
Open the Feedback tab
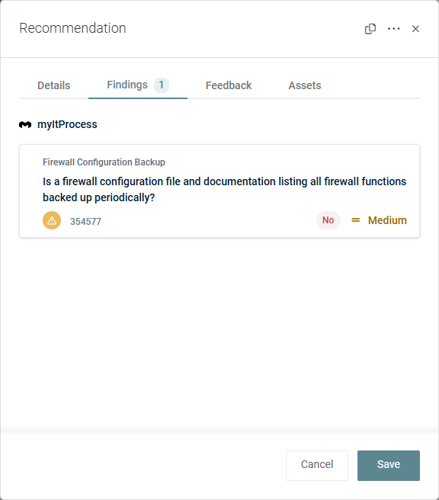point(229,85)
